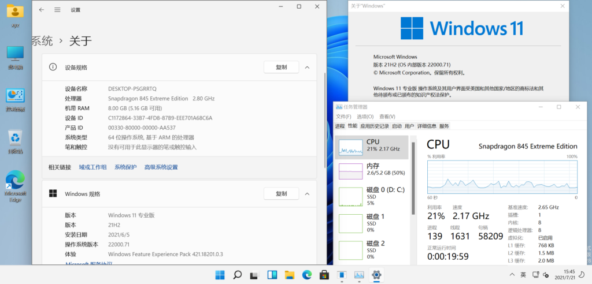This screenshot has height=284, width=592.
Task: Select 磁盘 0 (D: C:) performance item
Action: click(372, 196)
